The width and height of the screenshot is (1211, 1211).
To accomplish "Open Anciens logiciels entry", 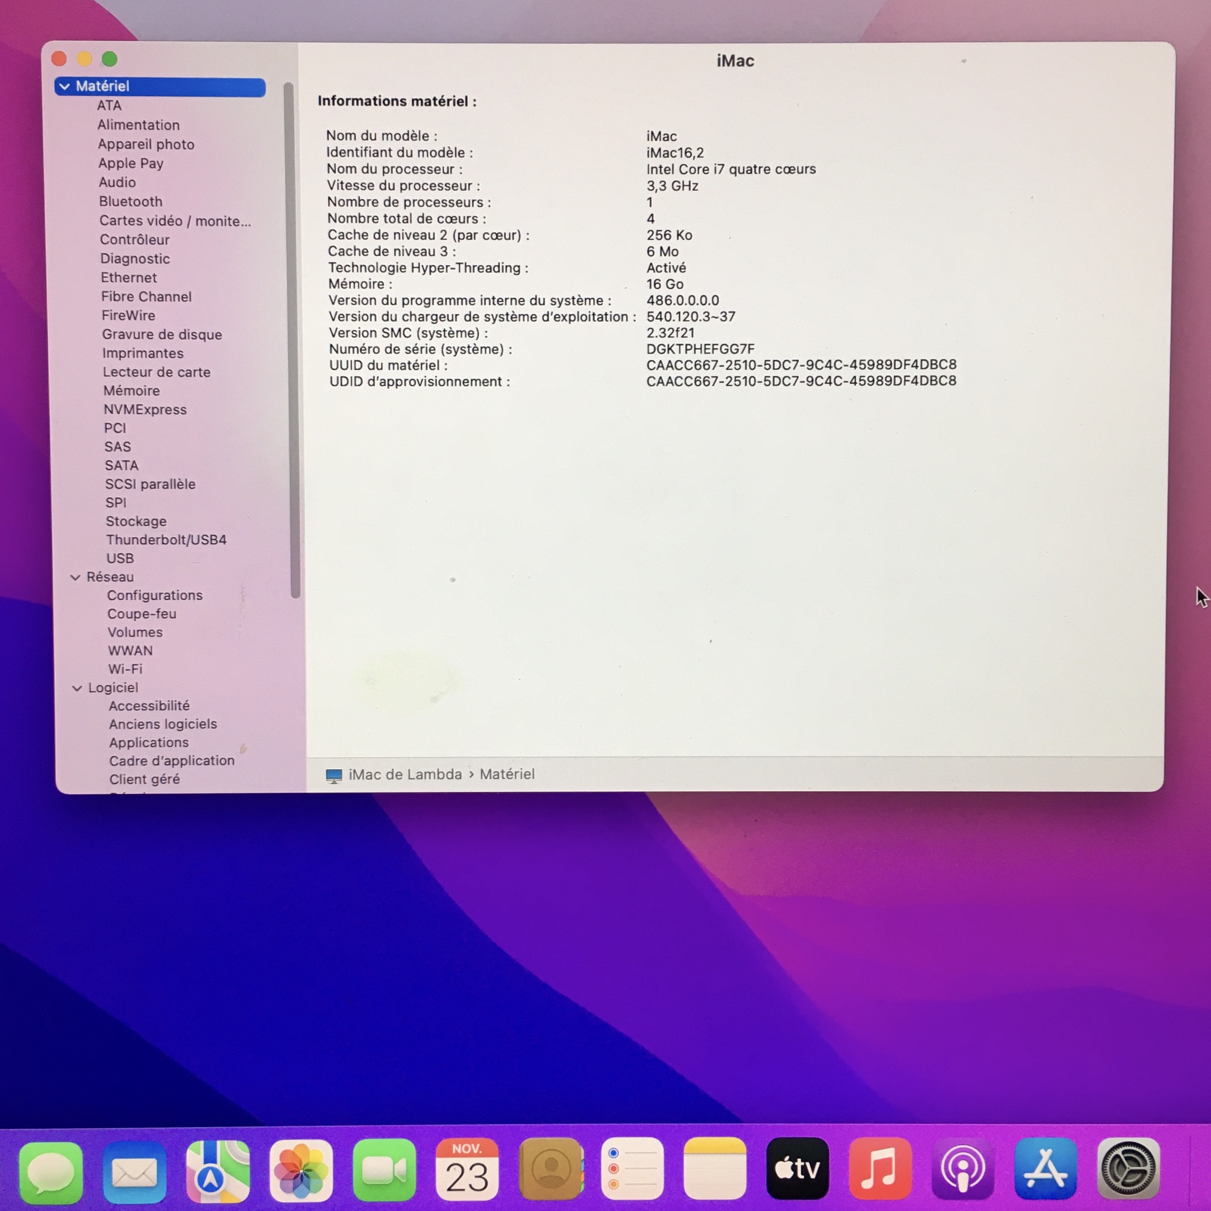I will 163,725.
